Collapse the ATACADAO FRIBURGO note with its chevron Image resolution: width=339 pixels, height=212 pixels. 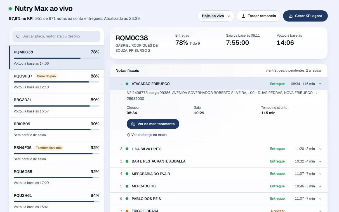[x=320, y=84]
